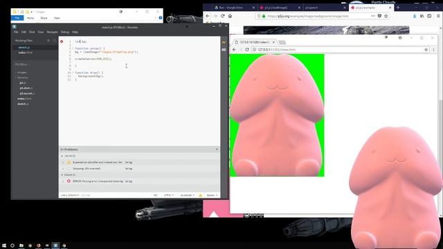This screenshot has width=443, height=249.
Task: Click the Pocket icon in Firefox address bar
Action: click(379, 16)
